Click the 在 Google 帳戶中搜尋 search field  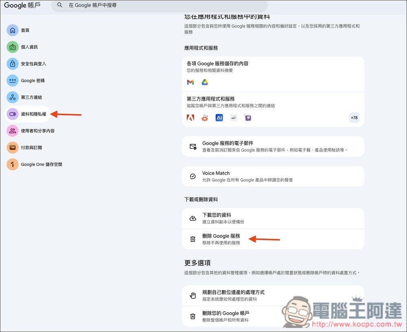point(160,5)
